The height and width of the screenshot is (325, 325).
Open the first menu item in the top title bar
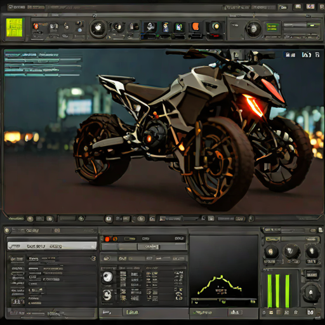pyautogui.click(x=17, y=7)
